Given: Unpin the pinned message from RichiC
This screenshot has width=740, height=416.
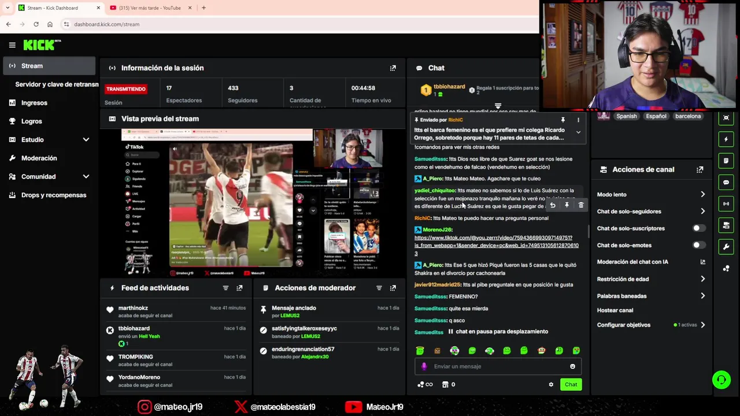Looking at the screenshot, I should (x=563, y=120).
